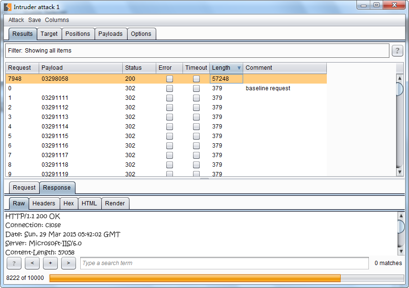Click the response pane vertical scrollbar thumb
409x288 pixels.
point(401,227)
